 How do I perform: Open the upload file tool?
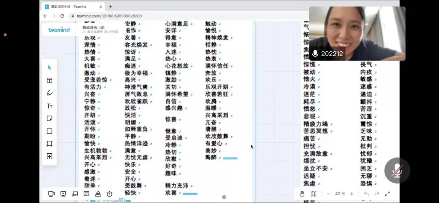[50, 156]
